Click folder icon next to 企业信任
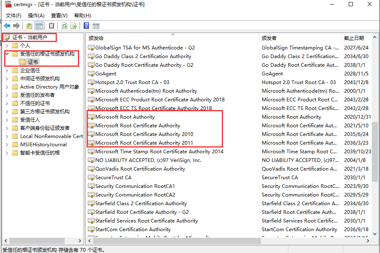 15,70
